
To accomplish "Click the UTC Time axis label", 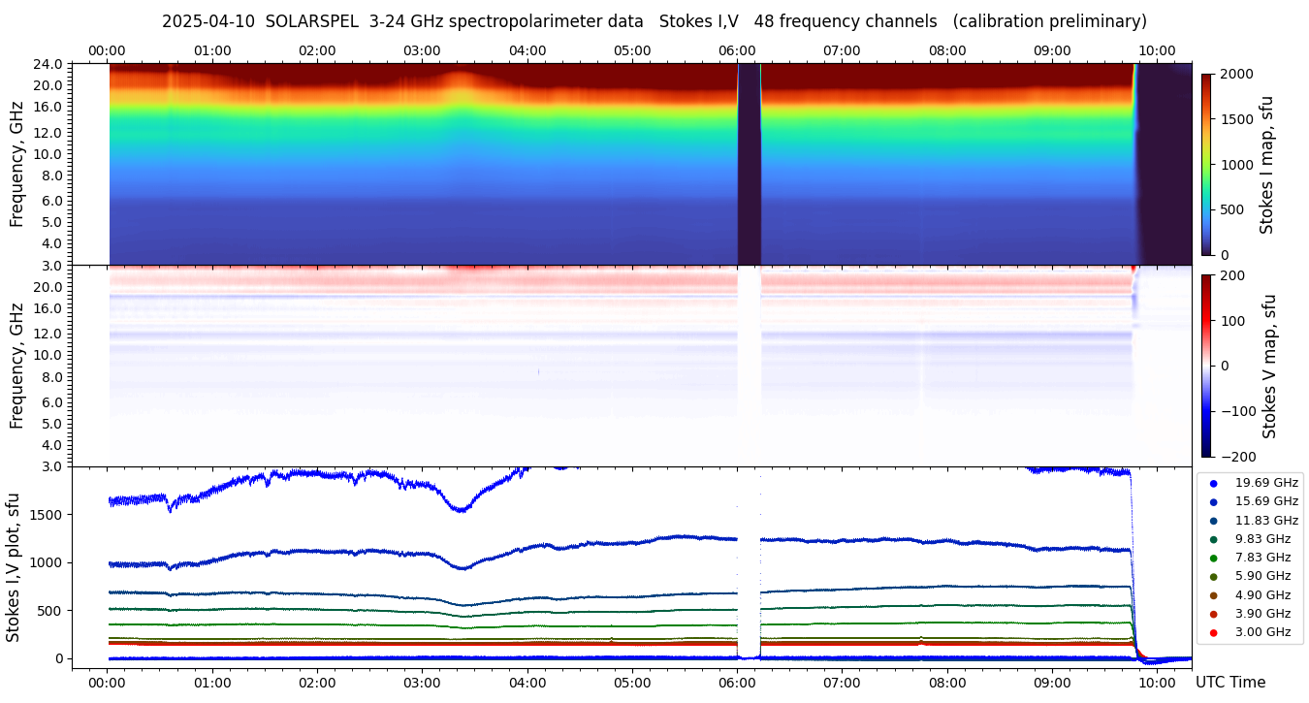I will [1230, 683].
